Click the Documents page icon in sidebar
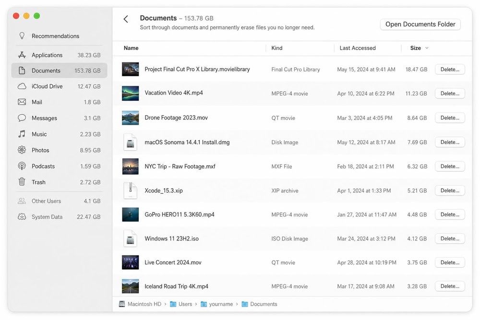 [22, 71]
